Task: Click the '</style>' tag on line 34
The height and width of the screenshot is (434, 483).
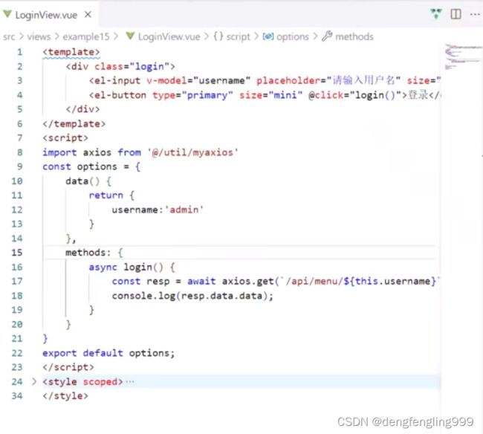Action: (x=65, y=396)
